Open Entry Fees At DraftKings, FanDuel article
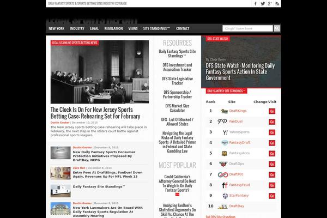327x218 pixels. point(107,174)
